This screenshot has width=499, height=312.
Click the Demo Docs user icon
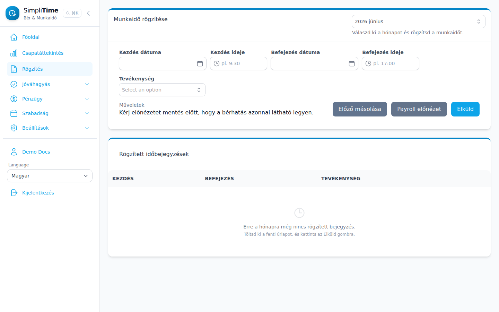click(14, 152)
